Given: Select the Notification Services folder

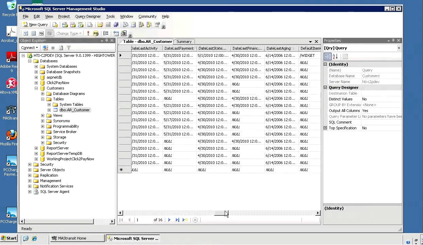Looking at the screenshot, I should point(56,186).
